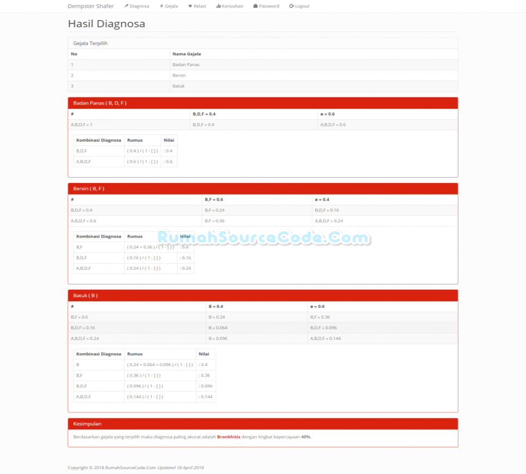The width and height of the screenshot is (526, 474).
Task: Select the lightning icon next to Gejala
Action: [x=161, y=6]
